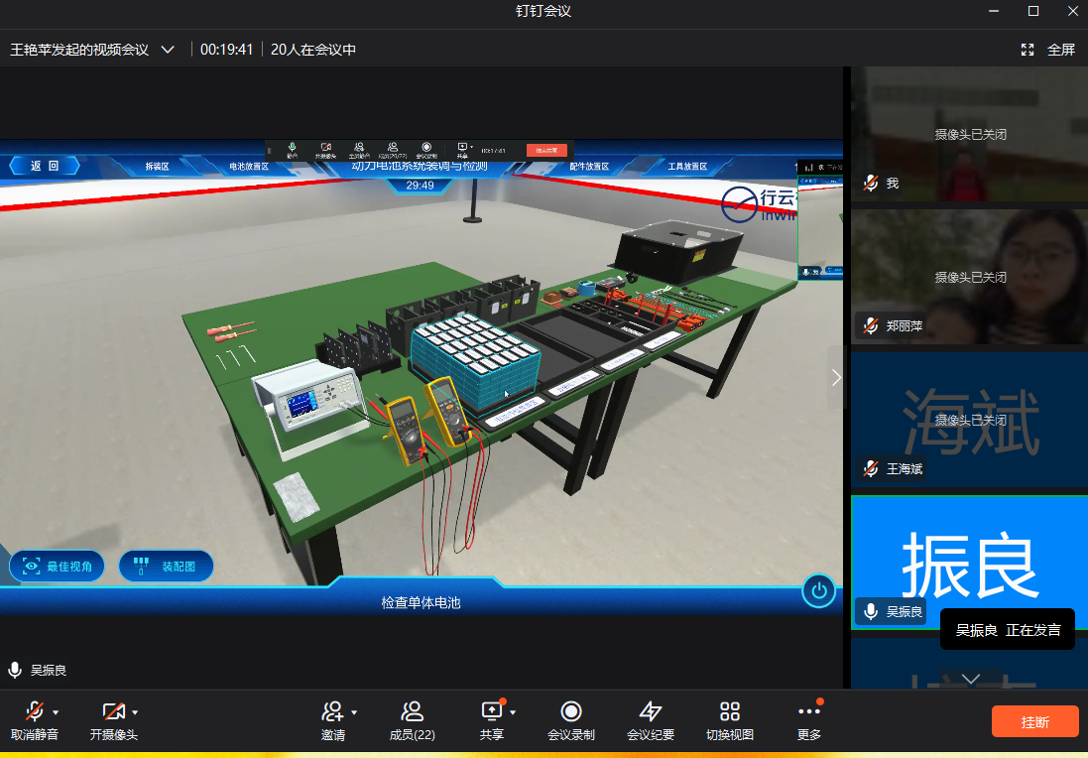The image size is (1088, 758).
Task: Open the 更多 more options menu
Action: tap(809, 719)
